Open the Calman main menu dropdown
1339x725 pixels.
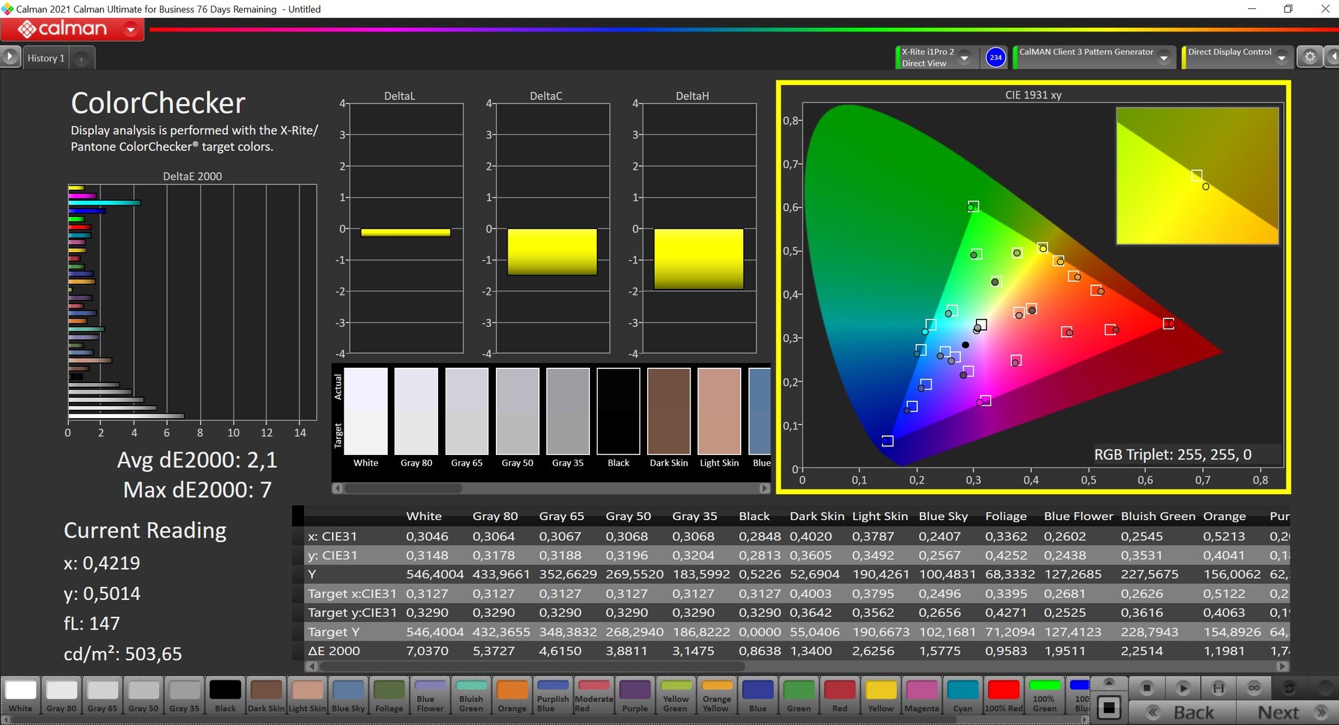[x=130, y=29]
